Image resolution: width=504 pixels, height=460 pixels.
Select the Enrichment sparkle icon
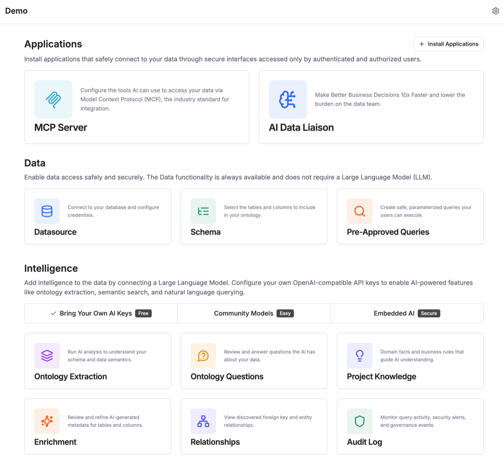[47, 421]
